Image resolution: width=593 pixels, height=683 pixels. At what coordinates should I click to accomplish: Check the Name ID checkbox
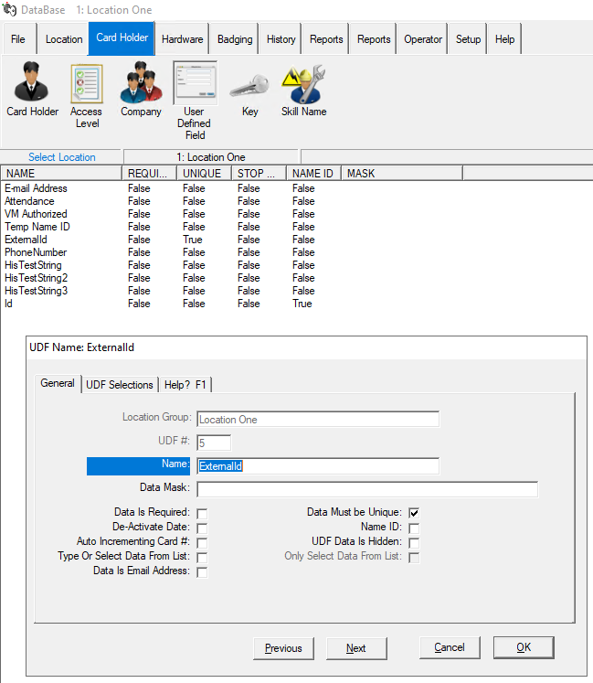coord(414,528)
